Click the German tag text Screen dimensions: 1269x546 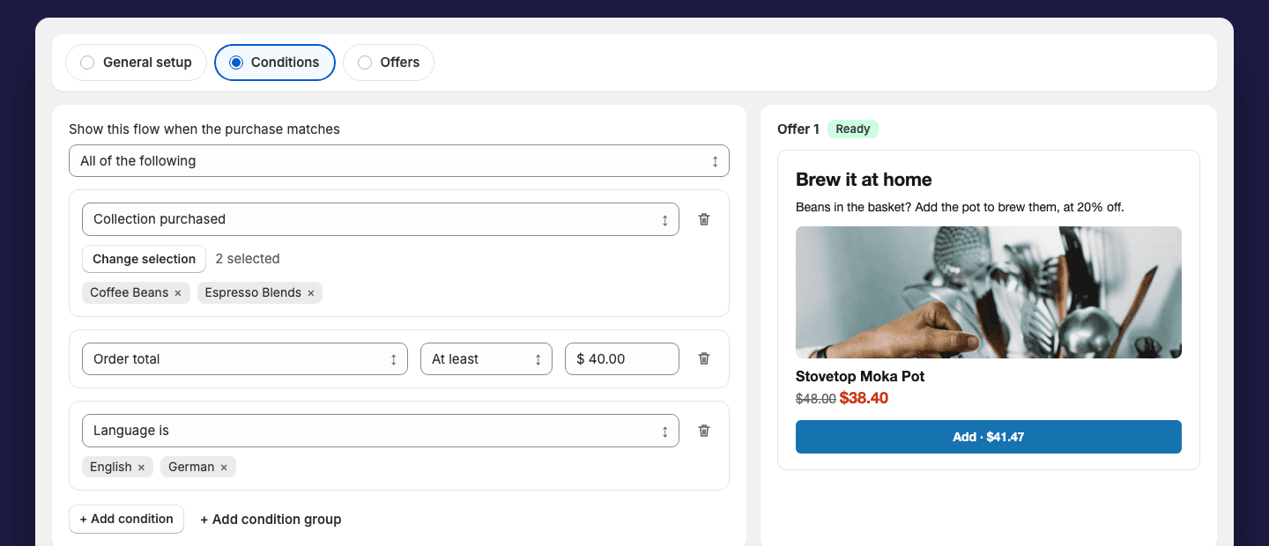191,467
